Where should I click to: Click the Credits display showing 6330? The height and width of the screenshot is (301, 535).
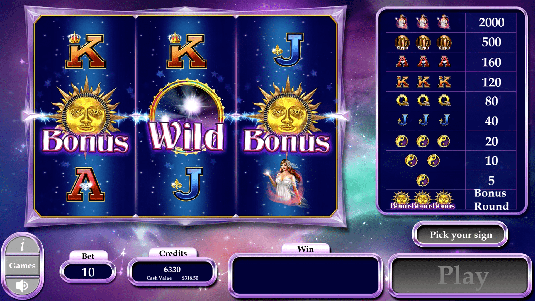[x=172, y=273]
